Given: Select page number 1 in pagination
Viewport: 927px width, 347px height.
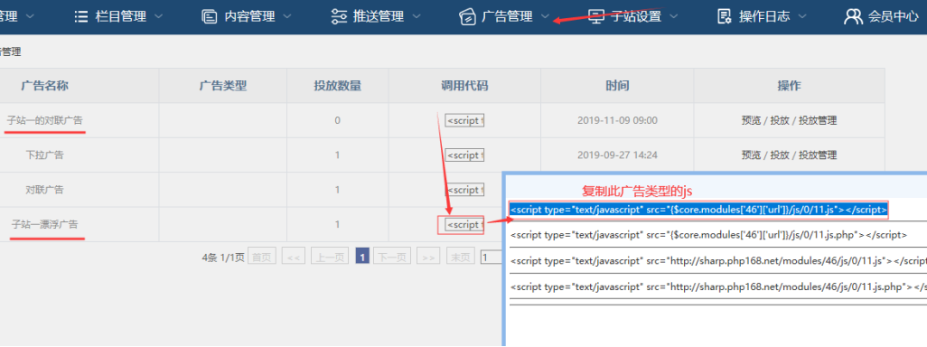Looking at the screenshot, I should pos(362,258).
